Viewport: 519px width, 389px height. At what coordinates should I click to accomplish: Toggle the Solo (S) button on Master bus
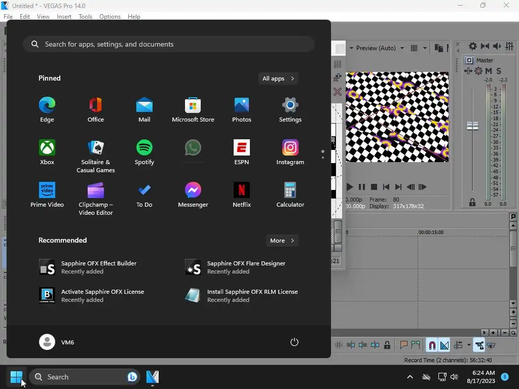click(499, 71)
